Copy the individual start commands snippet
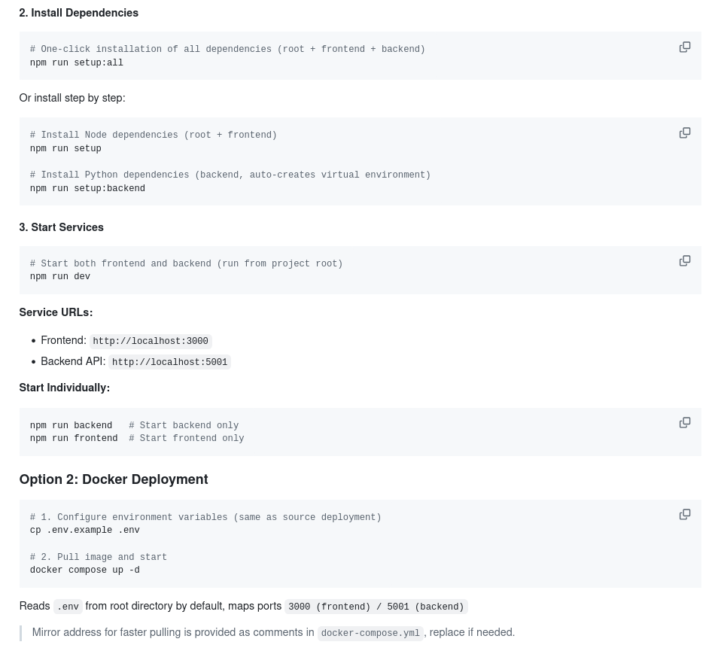 click(684, 422)
